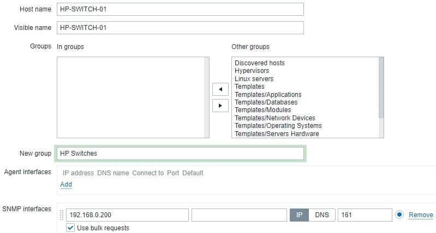Select Templates/Network Devices group
The height and width of the screenshot is (233, 436).
coord(275,118)
